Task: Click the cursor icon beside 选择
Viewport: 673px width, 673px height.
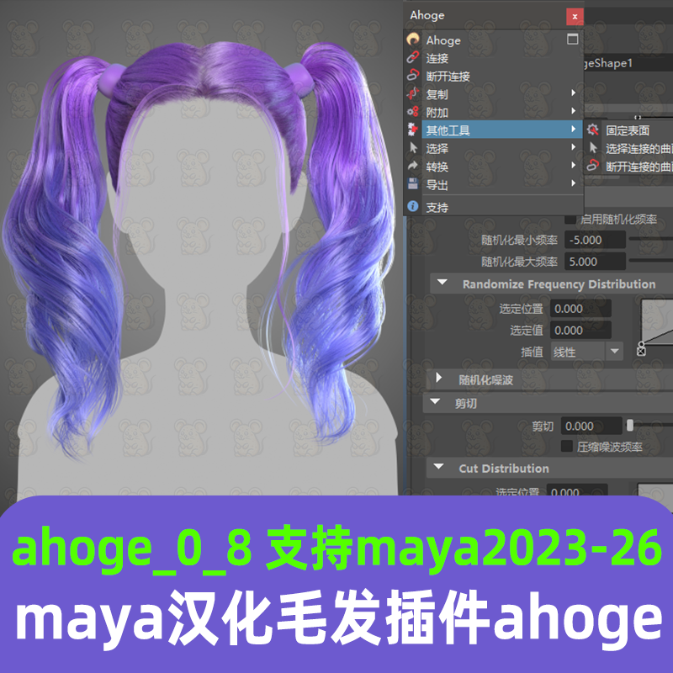Action: [413, 148]
